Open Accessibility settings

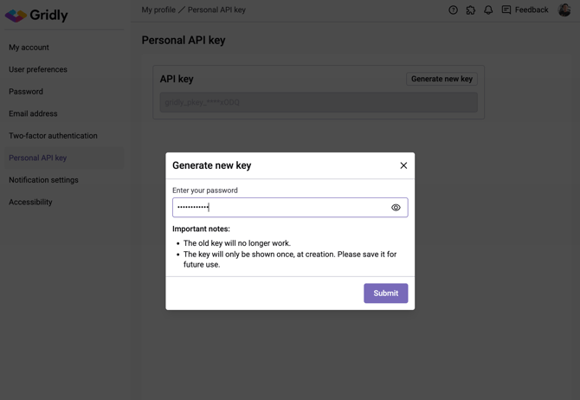point(64,202)
